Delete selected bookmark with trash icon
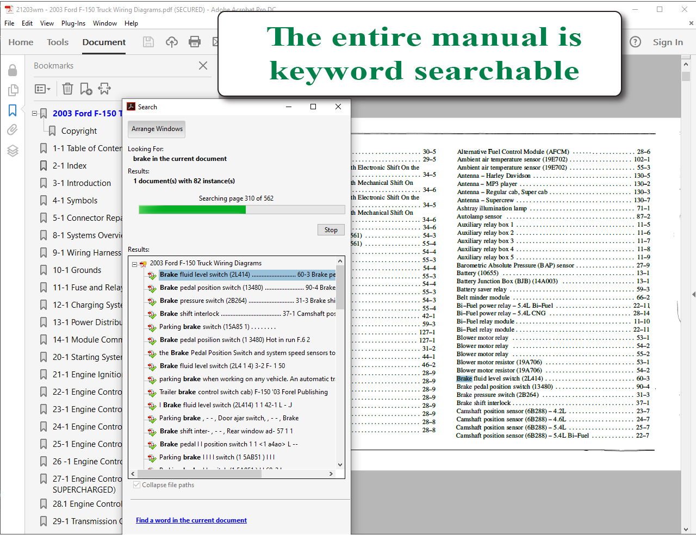Image resolution: width=696 pixels, height=535 pixels. click(67, 89)
